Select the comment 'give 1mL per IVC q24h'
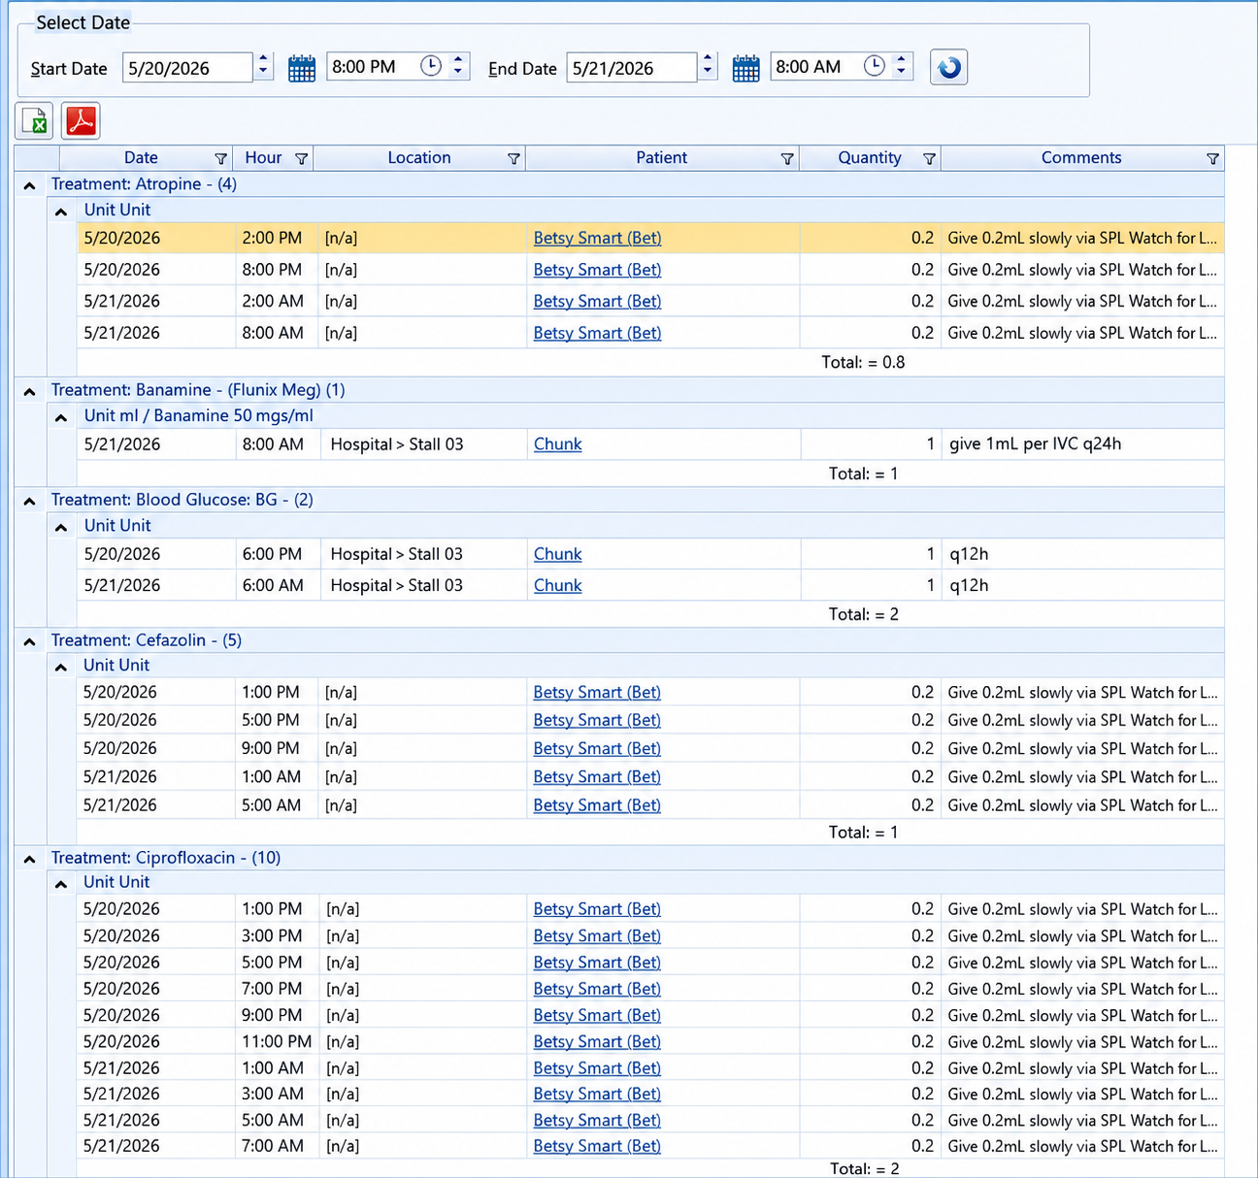Viewport: 1258px width, 1178px height. [x=1035, y=443]
